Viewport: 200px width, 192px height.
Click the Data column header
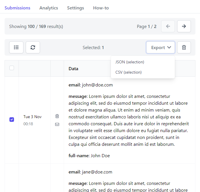point(73,69)
